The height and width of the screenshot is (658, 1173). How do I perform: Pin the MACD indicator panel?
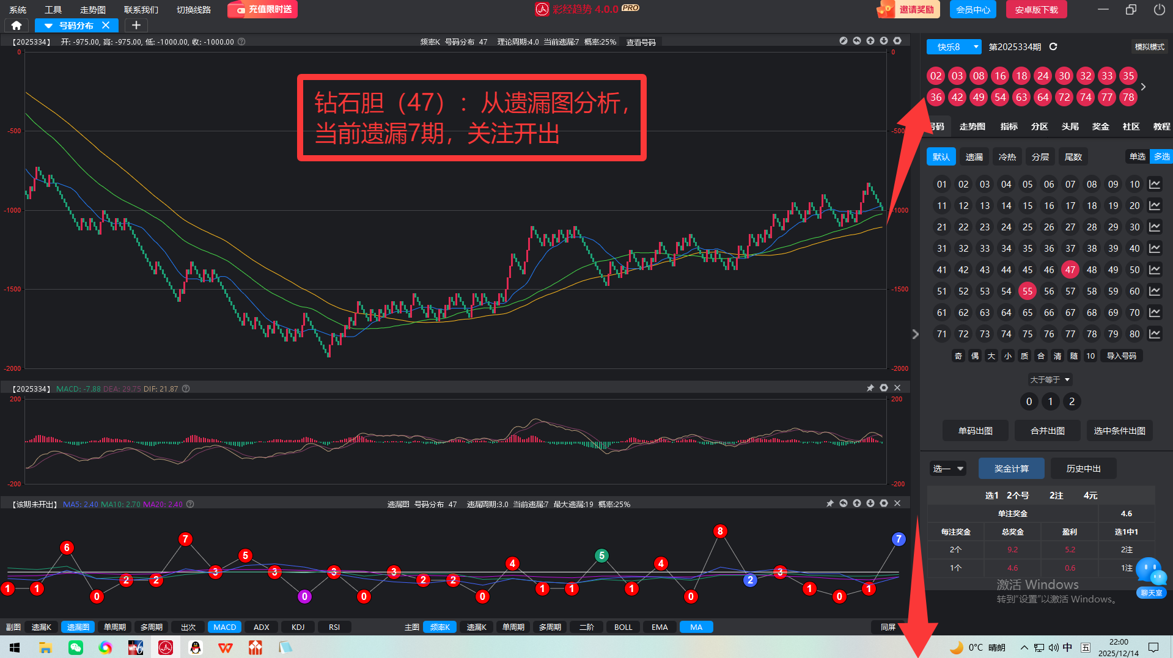pyautogui.click(x=870, y=388)
